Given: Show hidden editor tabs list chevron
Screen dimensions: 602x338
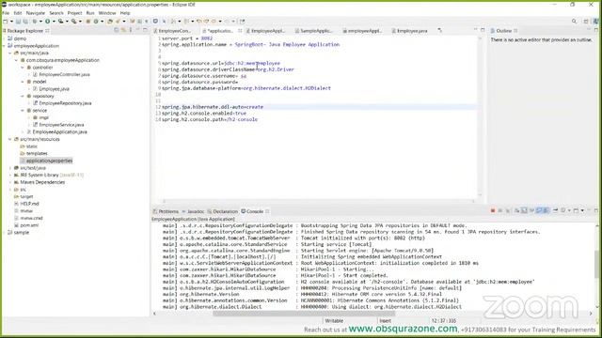Looking at the screenshot, I should (439, 30).
